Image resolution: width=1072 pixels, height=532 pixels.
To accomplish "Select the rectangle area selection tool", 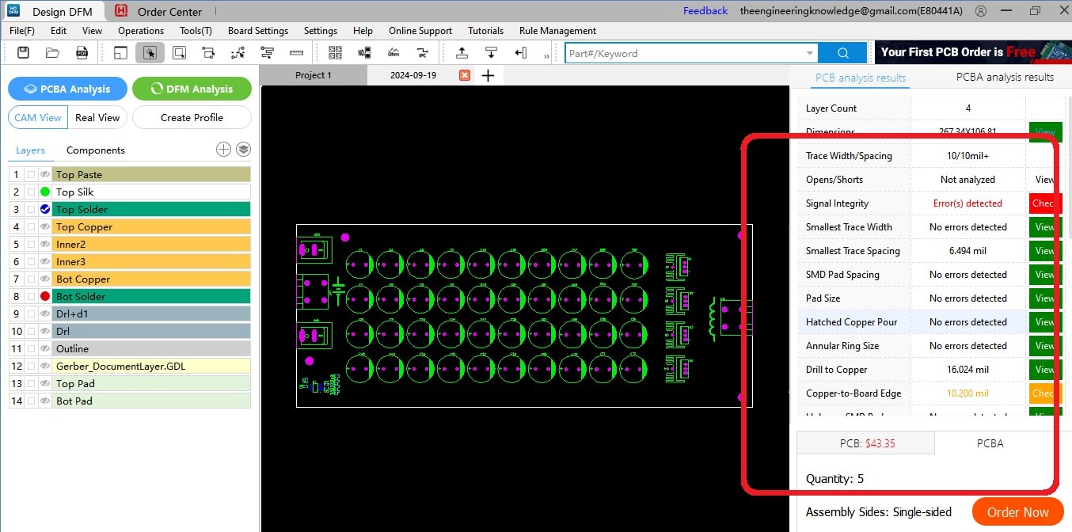I will pyautogui.click(x=180, y=53).
